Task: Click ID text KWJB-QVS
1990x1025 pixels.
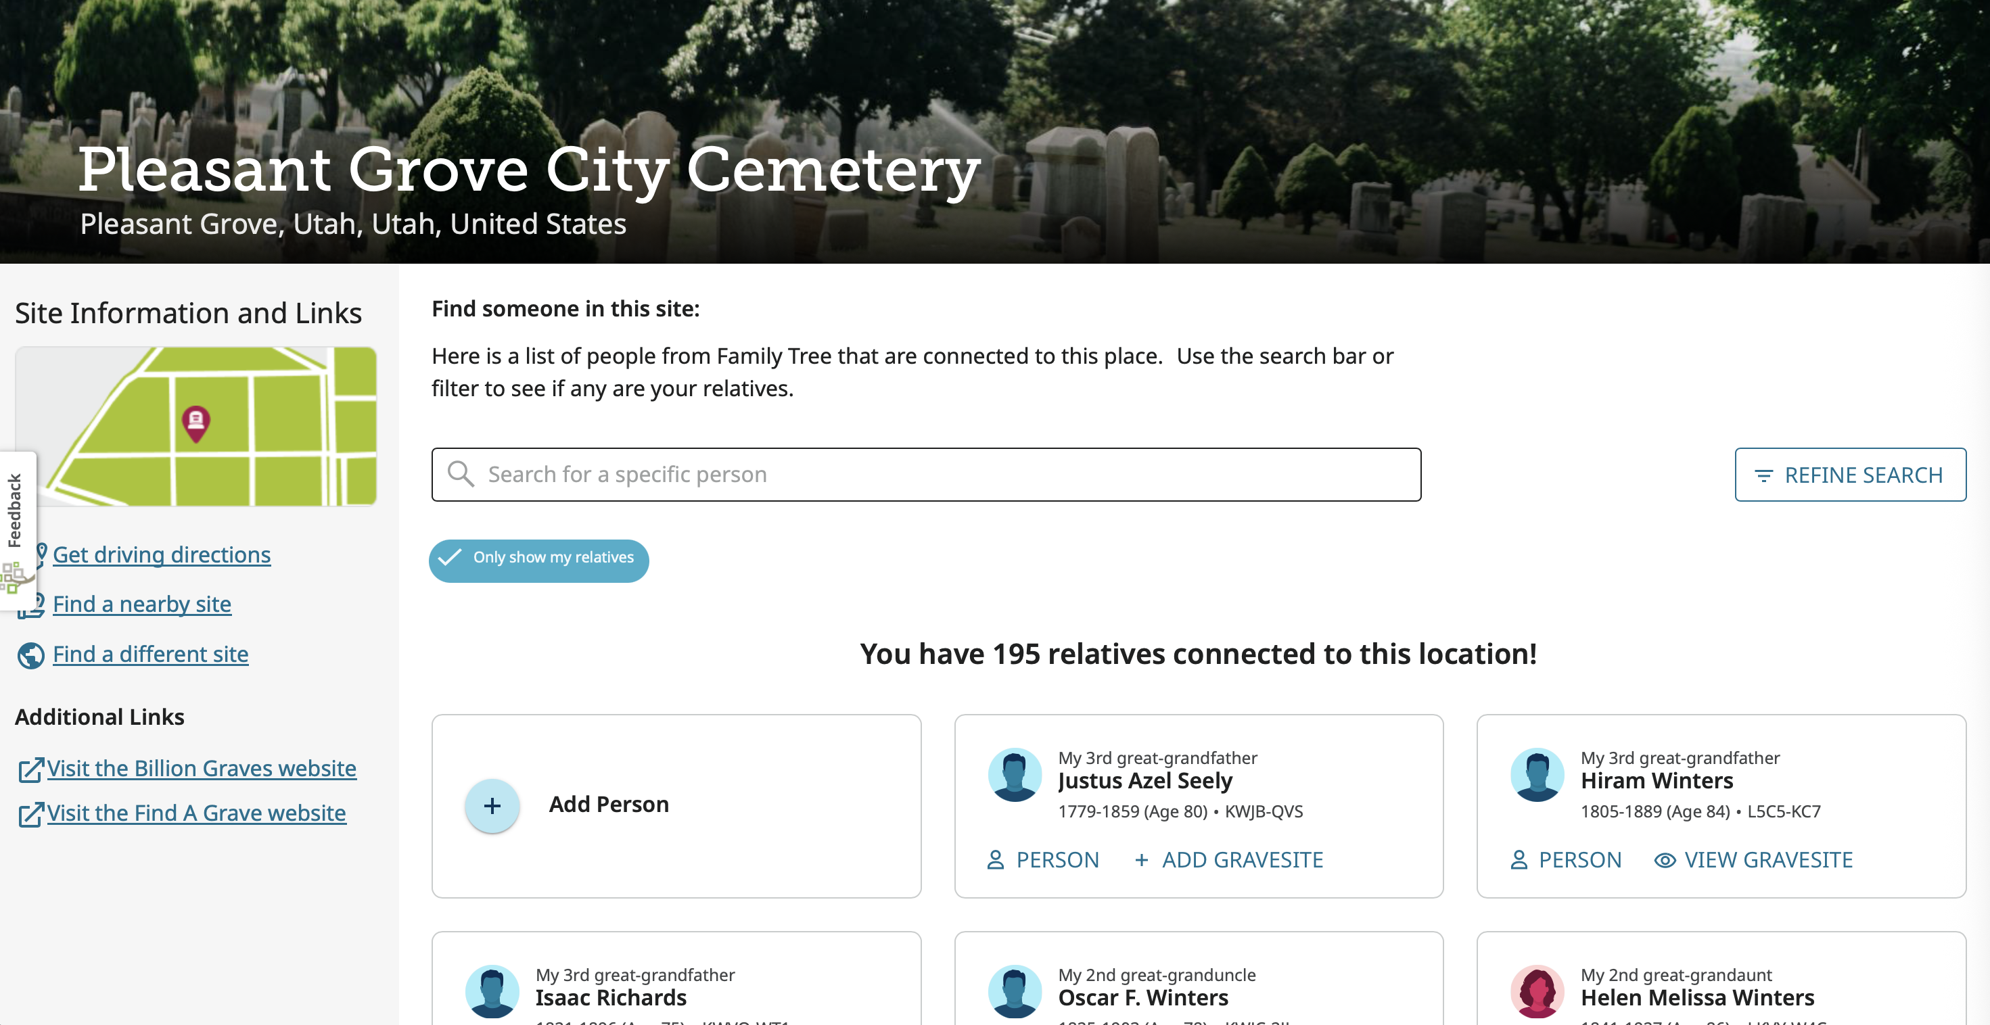Action: (x=1264, y=812)
